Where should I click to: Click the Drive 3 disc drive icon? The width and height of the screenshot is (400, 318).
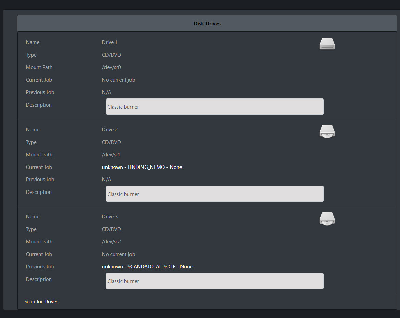click(327, 218)
